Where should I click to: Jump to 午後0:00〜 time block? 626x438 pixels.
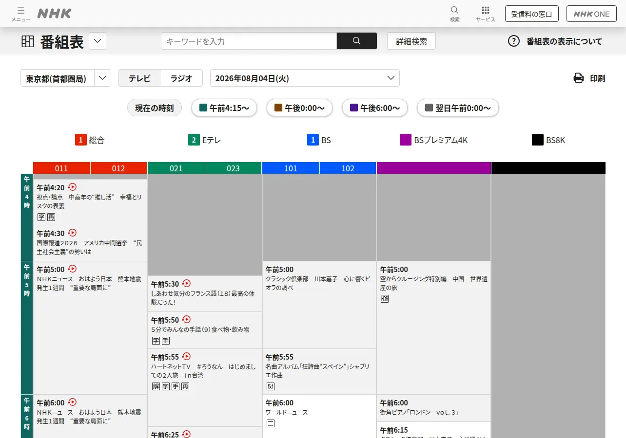coord(299,108)
